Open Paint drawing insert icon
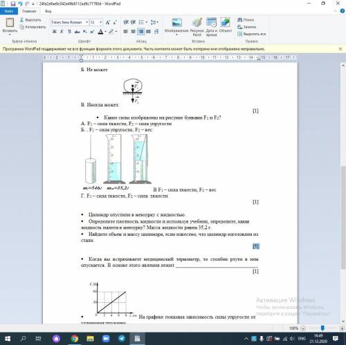 [197, 22]
